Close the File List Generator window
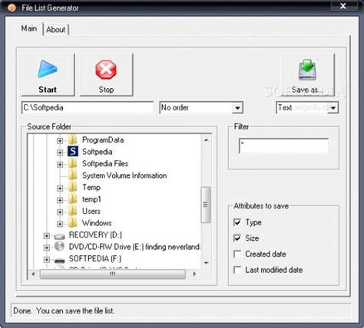 pos(343,6)
